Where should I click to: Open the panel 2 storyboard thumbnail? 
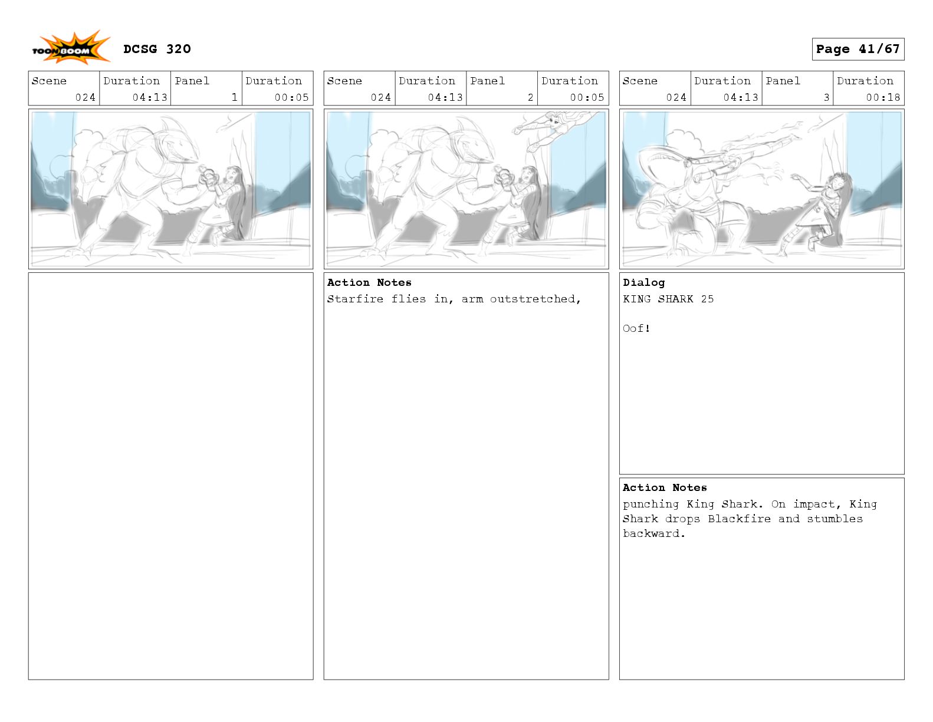[x=466, y=189]
